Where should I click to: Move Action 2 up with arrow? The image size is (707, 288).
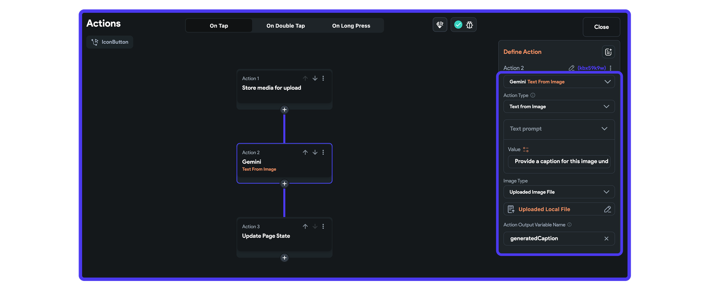[305, 152]
